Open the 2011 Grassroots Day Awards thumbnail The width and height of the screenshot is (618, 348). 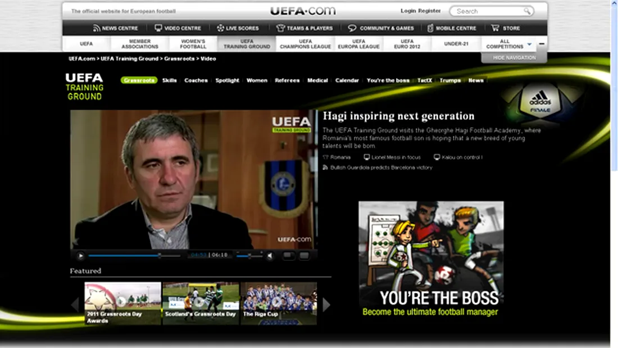[122, 303]
